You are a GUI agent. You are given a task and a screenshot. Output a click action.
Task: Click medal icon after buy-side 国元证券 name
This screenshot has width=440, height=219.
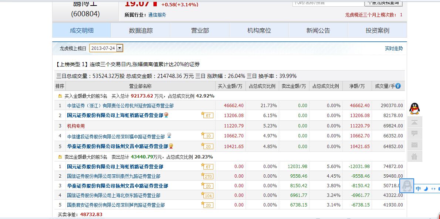pyautogui.click(x=166, y=115)
